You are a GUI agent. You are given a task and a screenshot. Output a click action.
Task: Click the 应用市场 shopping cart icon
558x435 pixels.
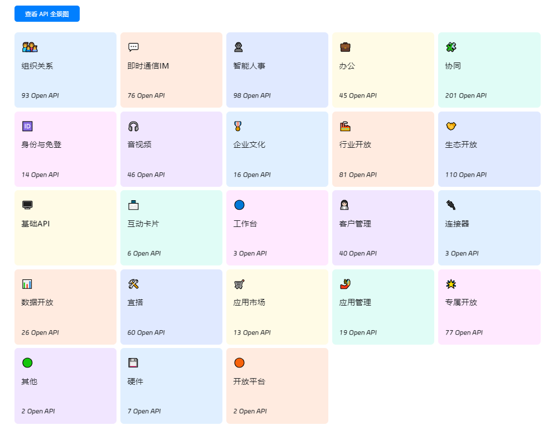[239, 284]
